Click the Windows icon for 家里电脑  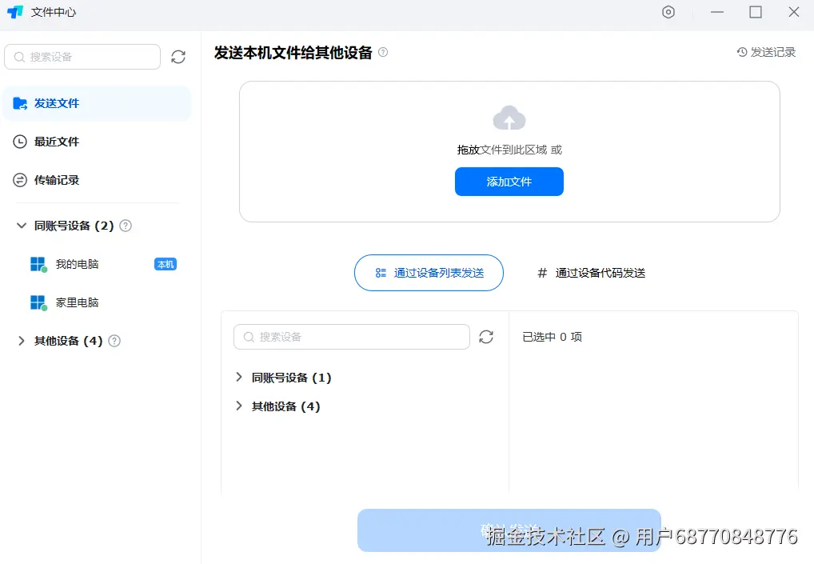pos(38,302)
